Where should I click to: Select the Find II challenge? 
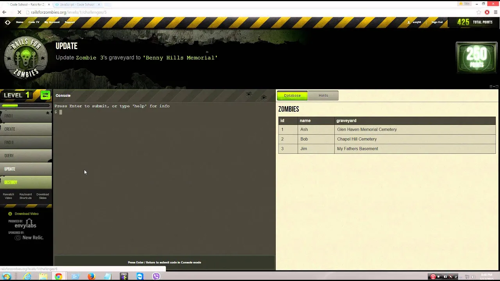click(26, 142)
